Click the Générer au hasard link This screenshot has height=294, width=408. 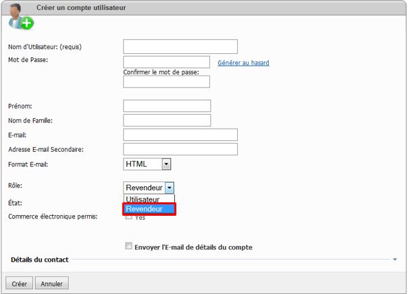click(243, 63)
